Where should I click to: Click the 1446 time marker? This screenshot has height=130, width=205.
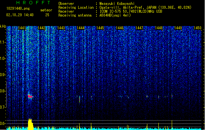[120, 28]
